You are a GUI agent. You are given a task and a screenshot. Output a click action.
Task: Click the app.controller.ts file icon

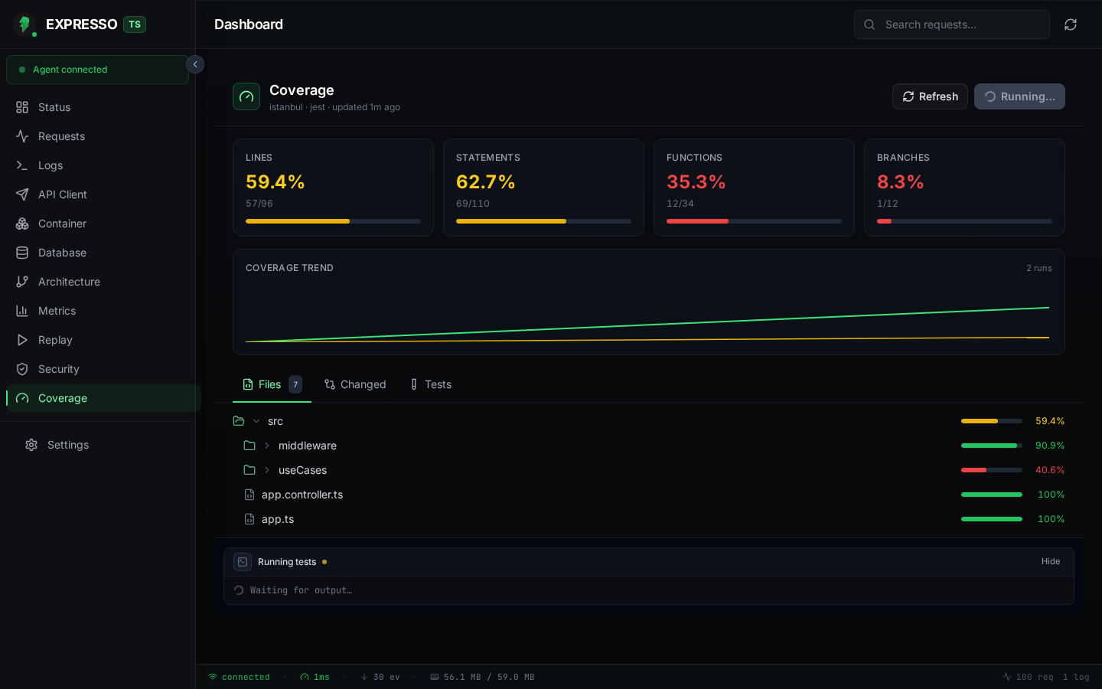249,495
